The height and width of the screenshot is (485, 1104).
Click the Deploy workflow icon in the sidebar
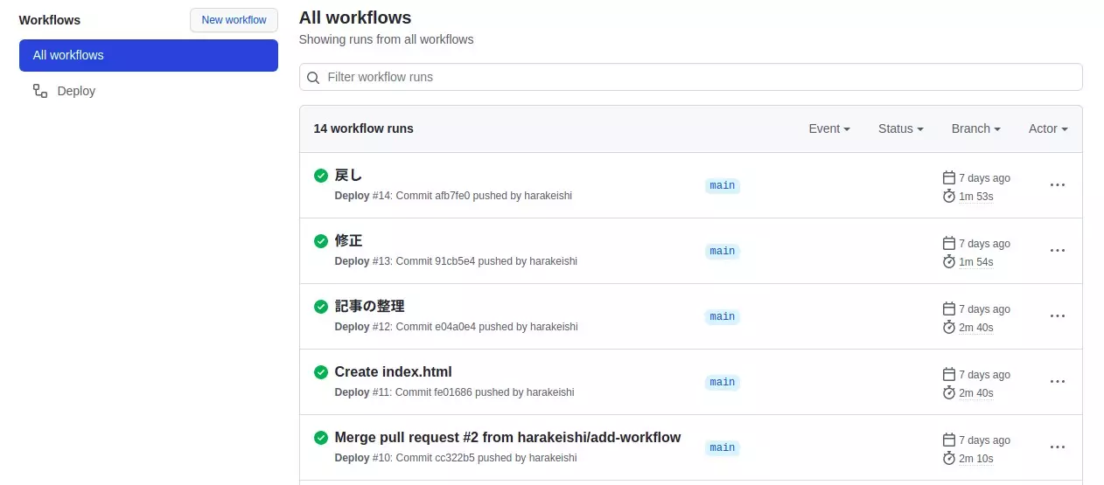tap(40, 91)
